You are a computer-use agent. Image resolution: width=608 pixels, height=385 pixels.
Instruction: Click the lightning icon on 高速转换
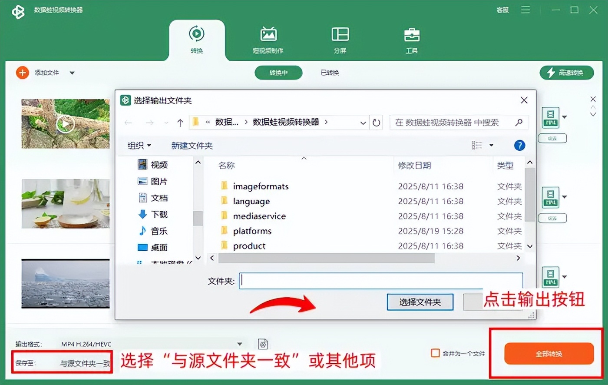[x=550, y=73]
